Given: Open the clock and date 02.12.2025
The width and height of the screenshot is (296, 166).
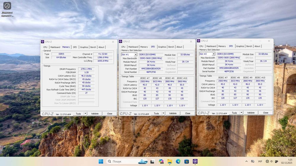Looking at the screenshot, I should tap(287, 161).
